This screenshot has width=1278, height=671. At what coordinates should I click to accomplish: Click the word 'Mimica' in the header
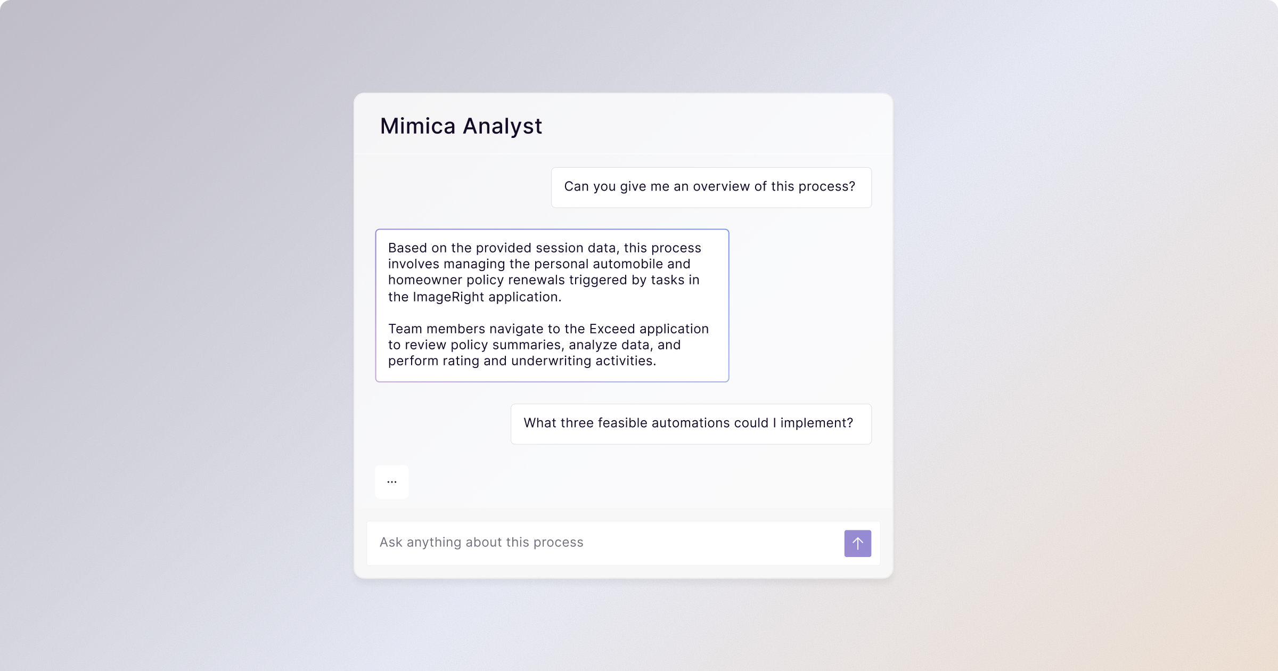pos(418,126)
